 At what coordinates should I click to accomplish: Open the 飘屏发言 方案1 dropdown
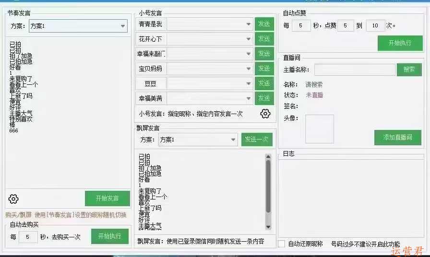click(x=198, y=140)
